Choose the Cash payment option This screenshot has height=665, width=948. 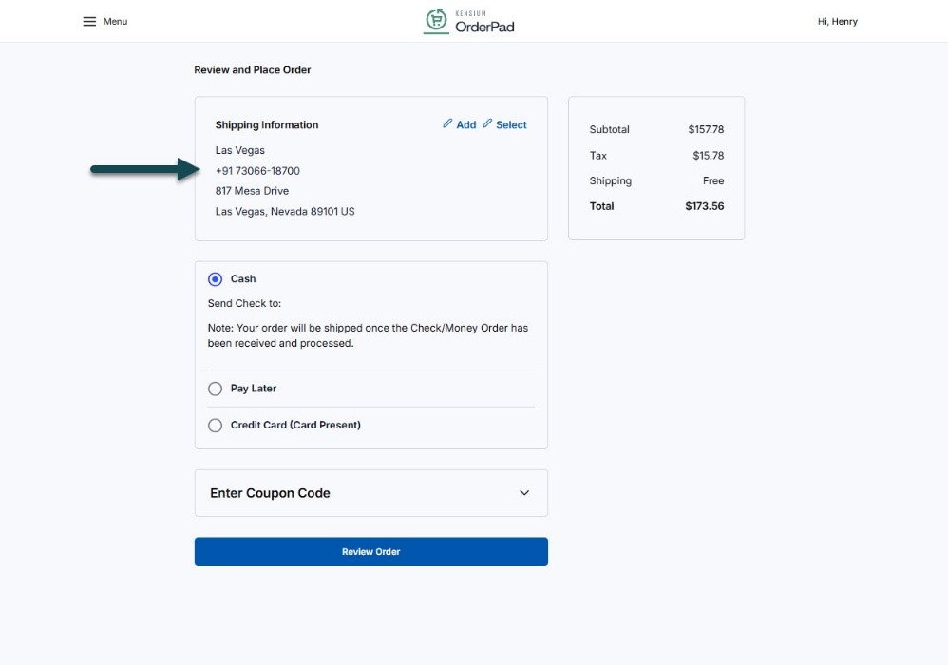pos(216,278)
